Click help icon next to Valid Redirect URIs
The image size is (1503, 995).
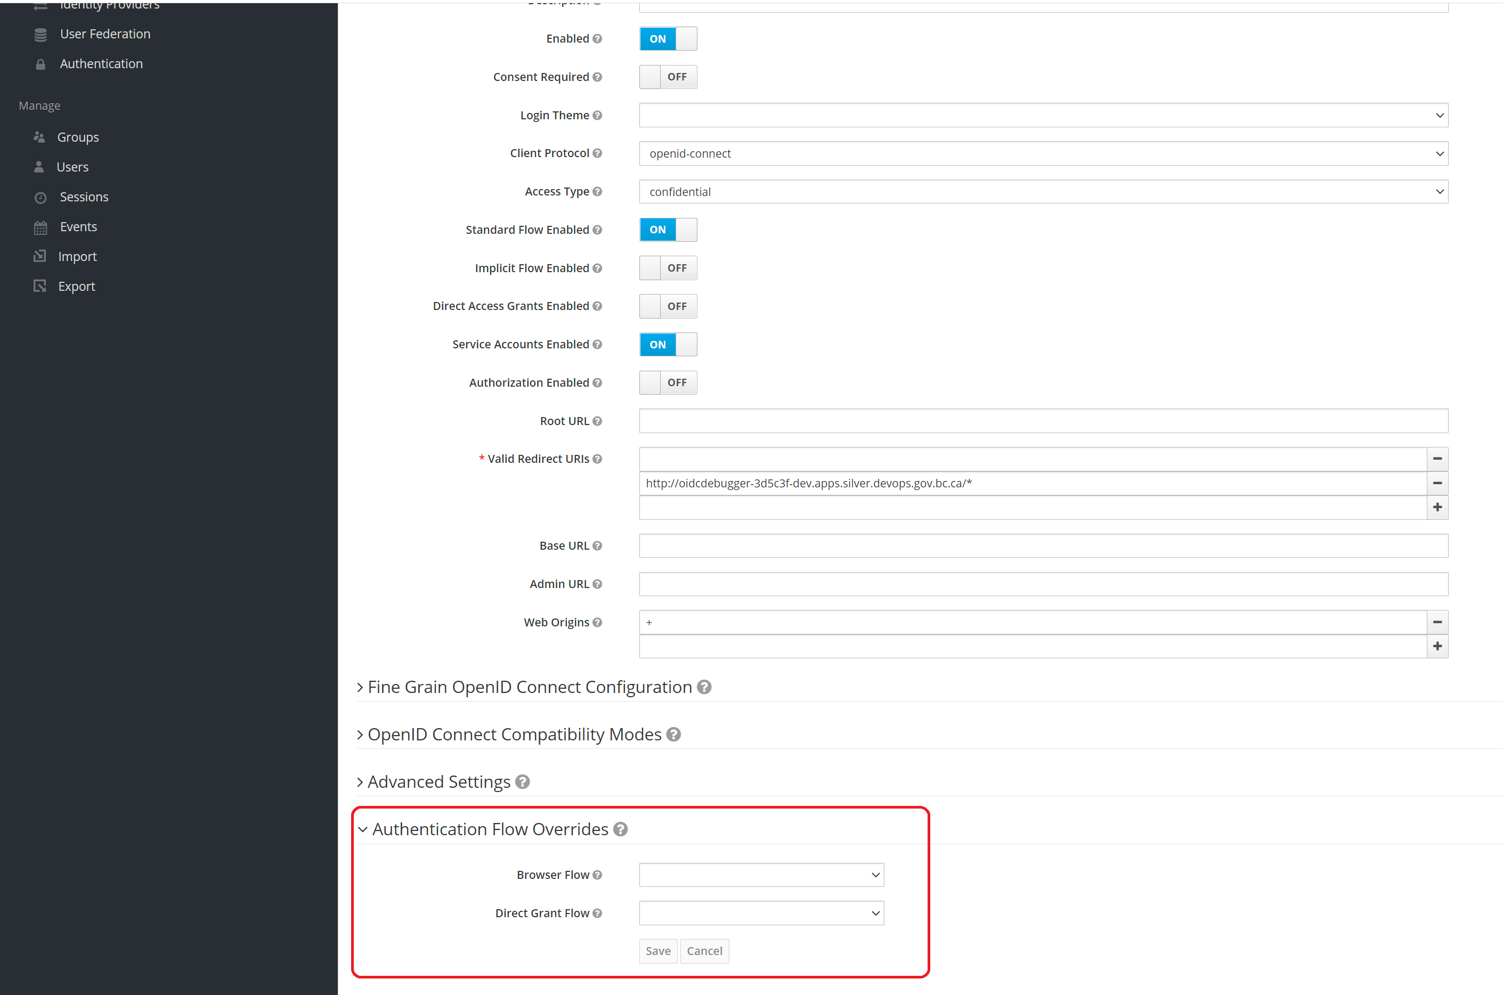[597, 459]
